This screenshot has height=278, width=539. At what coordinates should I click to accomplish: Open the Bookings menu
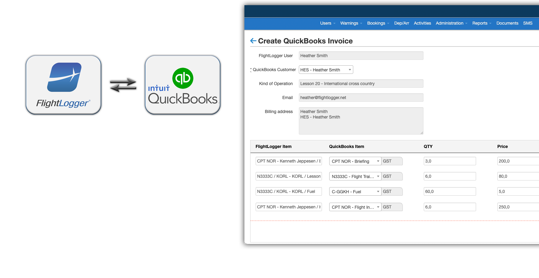pyautogui.click(x=378, y=23)
